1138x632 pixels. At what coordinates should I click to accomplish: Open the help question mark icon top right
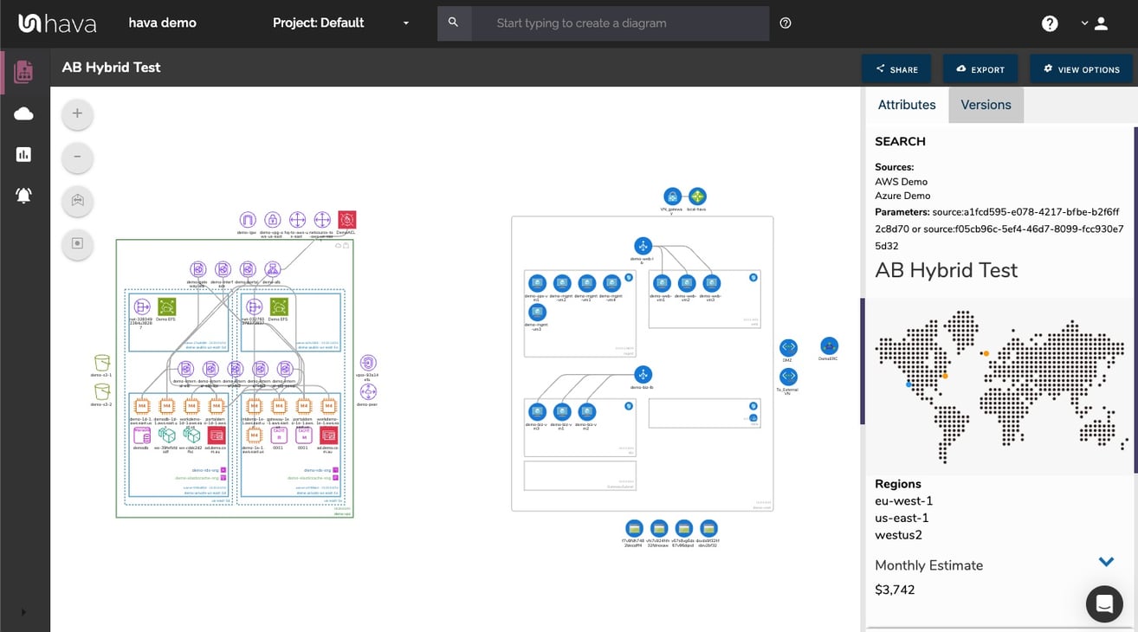click(1050, 23)
